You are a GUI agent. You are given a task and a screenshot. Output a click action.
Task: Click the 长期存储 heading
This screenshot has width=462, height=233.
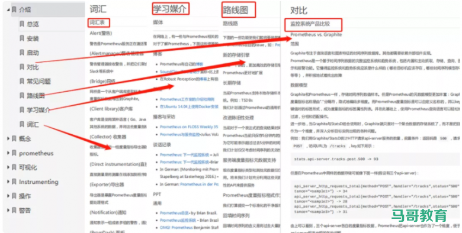pyautogui.click(x=232, y=83)
